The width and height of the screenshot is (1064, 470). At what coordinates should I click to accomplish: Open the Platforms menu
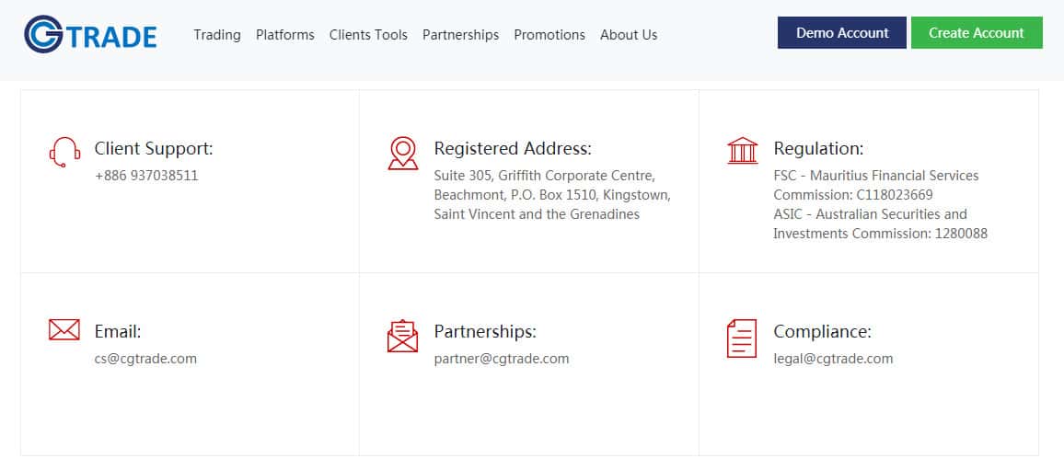pos(285,35)
